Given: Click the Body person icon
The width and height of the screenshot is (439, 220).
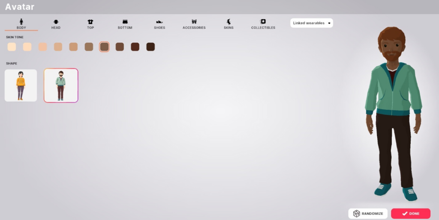Looking at the screenshot, I should click(x=21, y=21).
